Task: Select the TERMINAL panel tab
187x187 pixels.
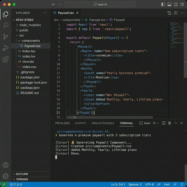Action: pyautogui.click(x=126, y=123)
